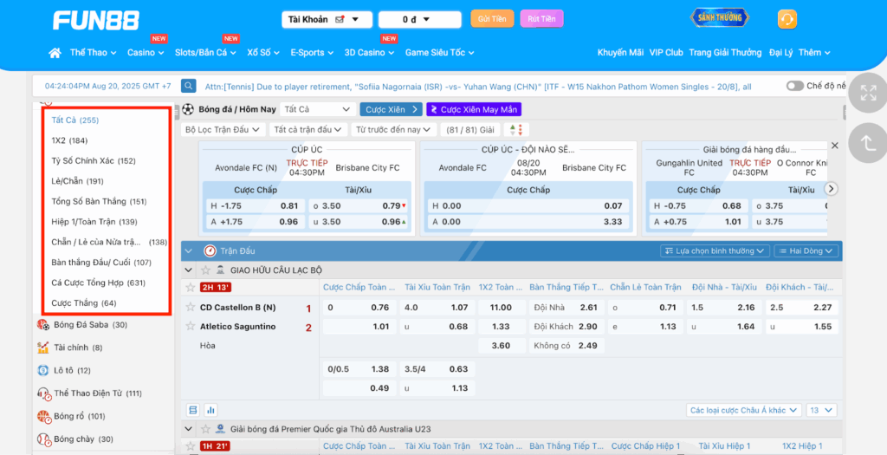Click the Lô tô sidebar icon
This screenshot has height=455, width=887.
click(x=43, y=371)
